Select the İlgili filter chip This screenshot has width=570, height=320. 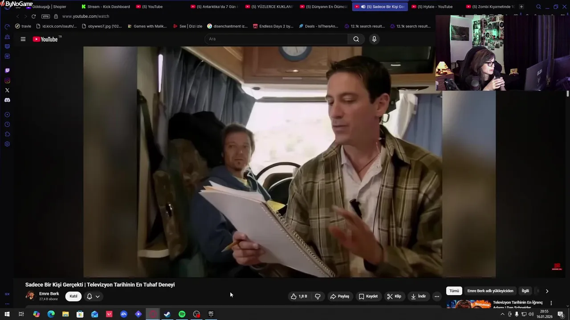click(x=525, y=291)
